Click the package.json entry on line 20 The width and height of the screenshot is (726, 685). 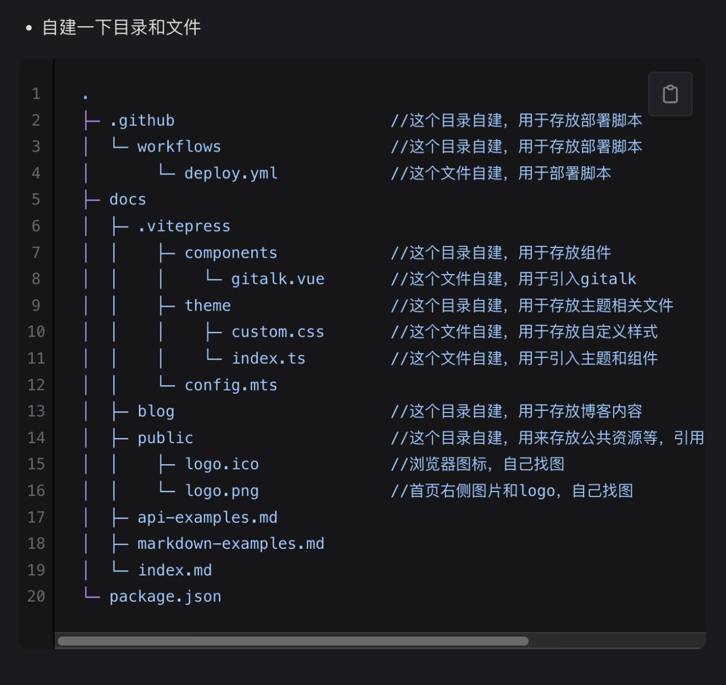click(165, 596)
